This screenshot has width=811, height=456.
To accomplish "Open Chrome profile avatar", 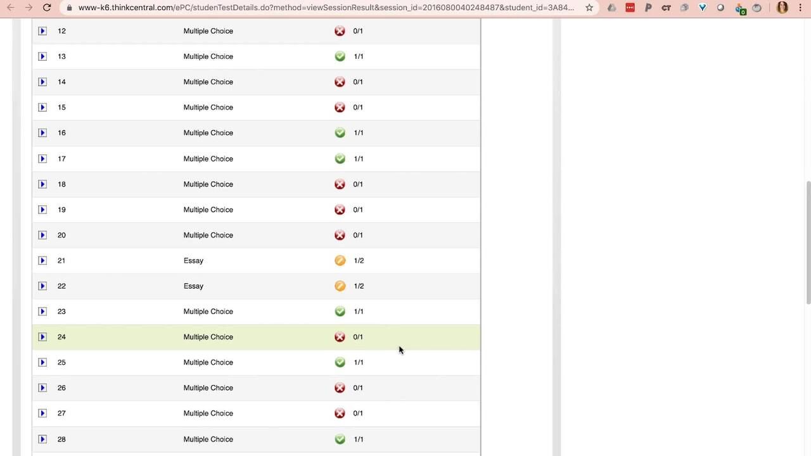I will tap(782, 8).
